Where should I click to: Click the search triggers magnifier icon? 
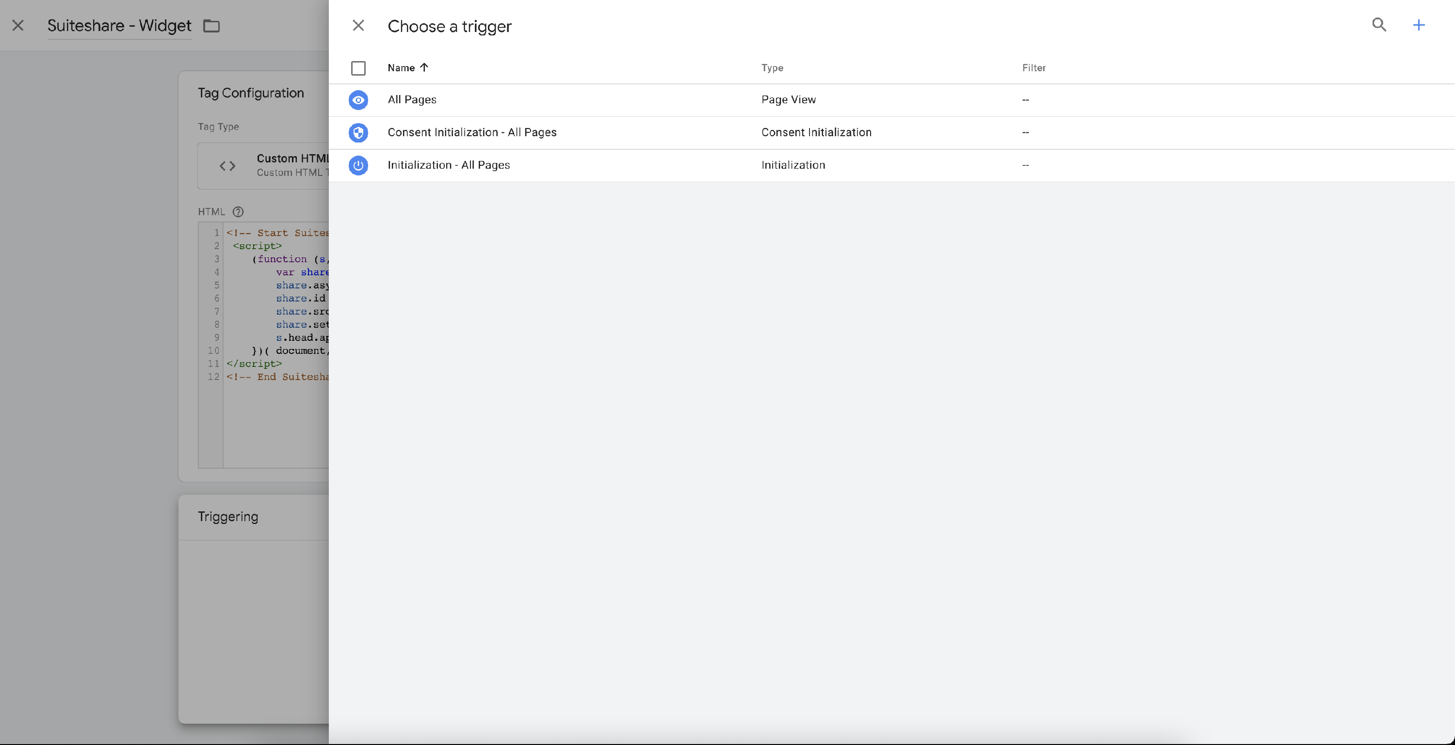(x=1379, y=25)
